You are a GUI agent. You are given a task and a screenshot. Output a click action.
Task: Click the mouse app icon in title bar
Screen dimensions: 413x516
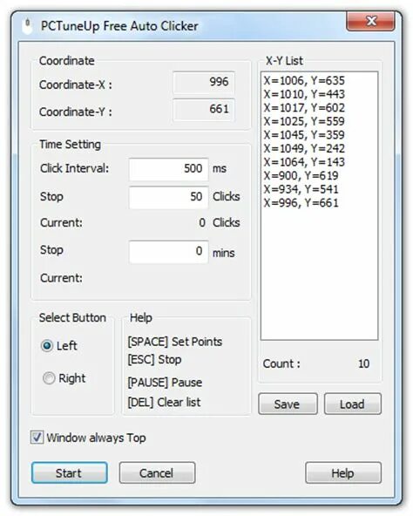tap(27, 26)
